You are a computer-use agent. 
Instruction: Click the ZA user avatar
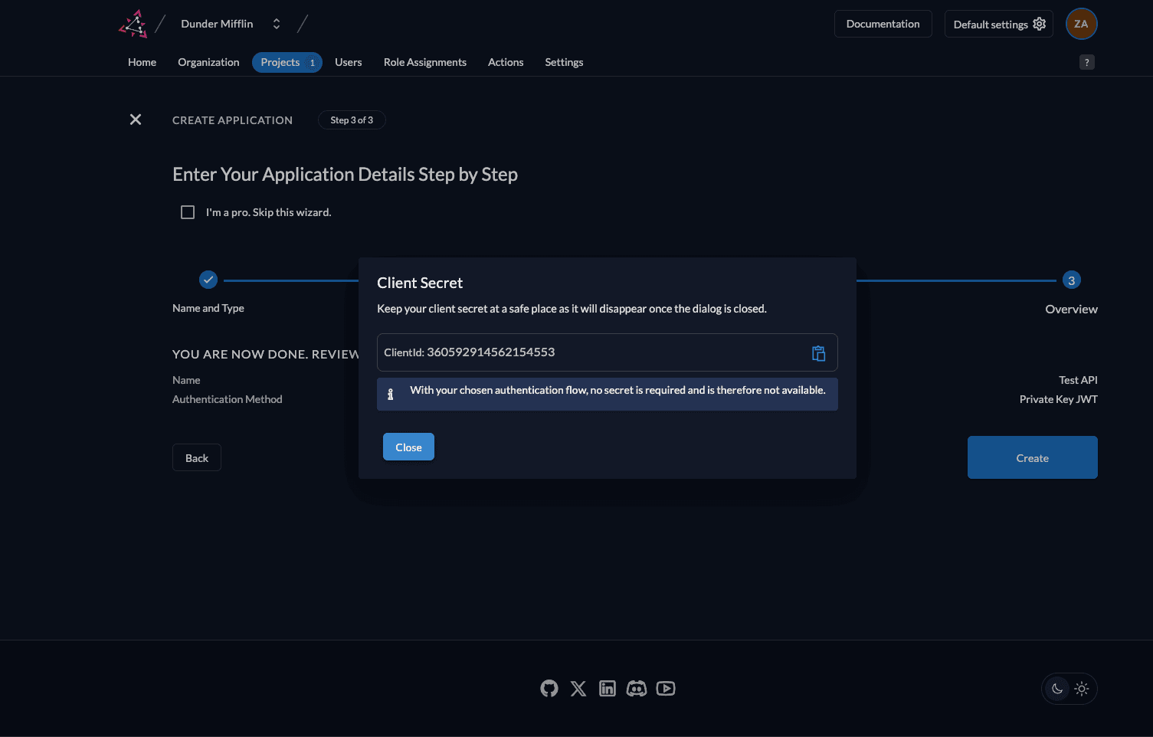click(1081, 24)
